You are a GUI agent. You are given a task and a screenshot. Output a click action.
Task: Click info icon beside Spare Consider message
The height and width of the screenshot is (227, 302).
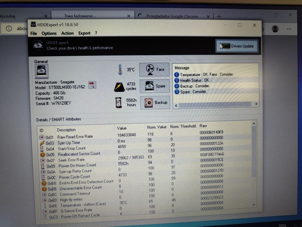tap(177, 92)
